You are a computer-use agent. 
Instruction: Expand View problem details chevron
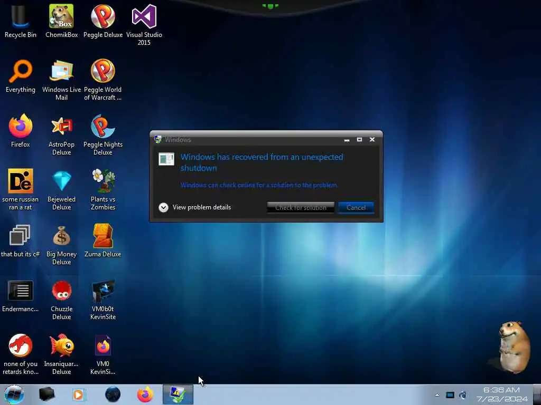[163, 207]
